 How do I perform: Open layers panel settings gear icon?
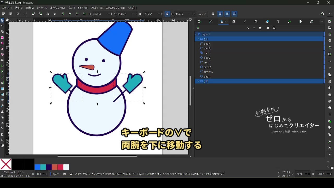[x=268, y=28]
